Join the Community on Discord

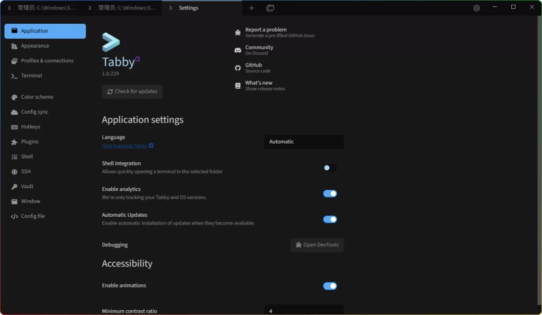[258, 49]
